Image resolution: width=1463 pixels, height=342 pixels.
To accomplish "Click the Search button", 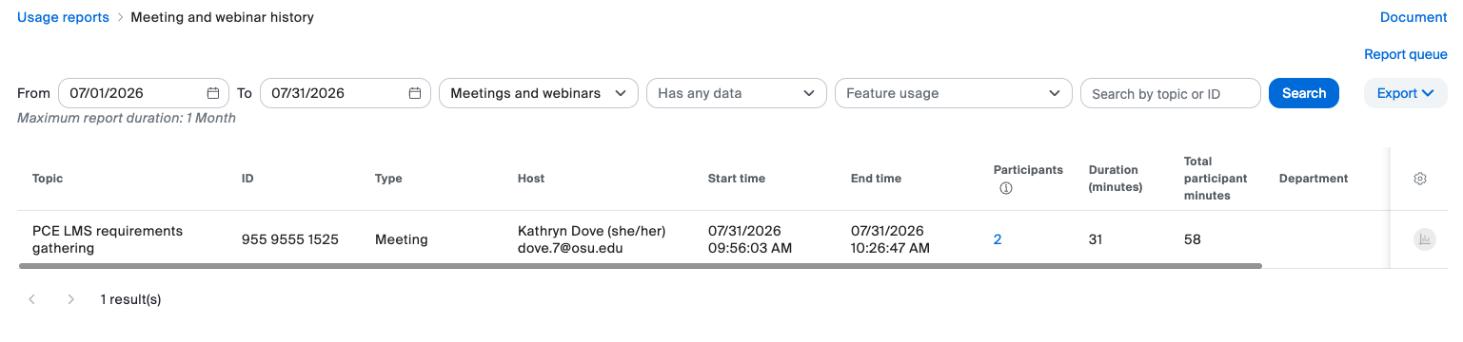I will point(1304,93).
